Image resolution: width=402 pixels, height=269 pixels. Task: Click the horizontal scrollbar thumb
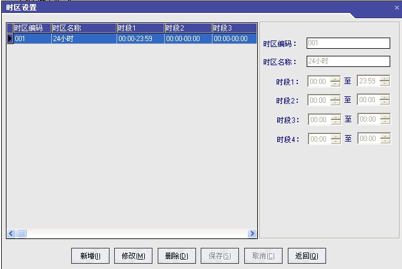[22, 234]
